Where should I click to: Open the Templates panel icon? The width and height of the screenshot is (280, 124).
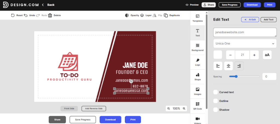tap(197, 18)
